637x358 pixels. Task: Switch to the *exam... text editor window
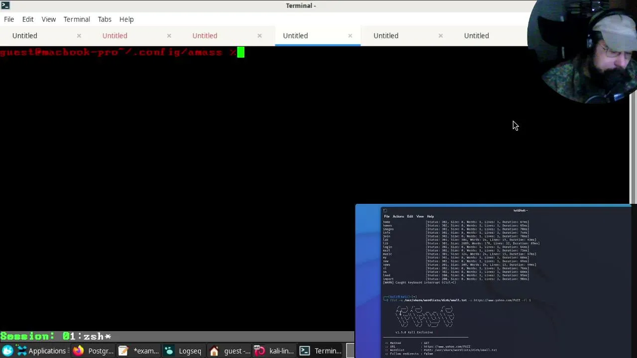[x=139, y=351]
